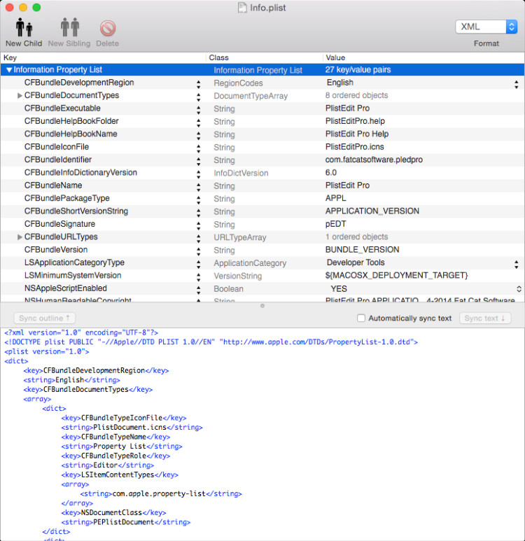Open the English region value dropdown
525x541 pixels.
coord(516,85)
